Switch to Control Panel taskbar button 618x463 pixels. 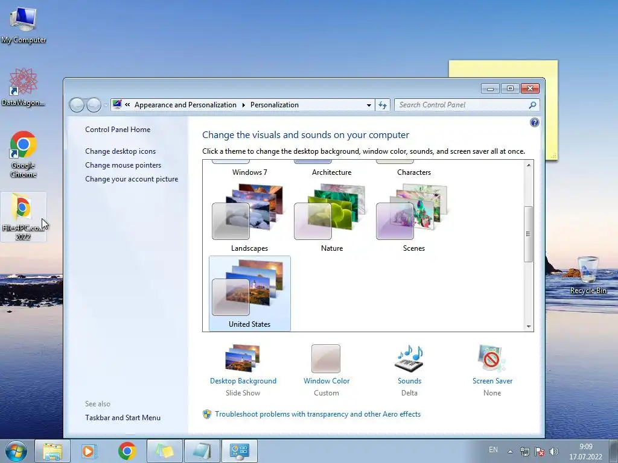coord(240,451)
